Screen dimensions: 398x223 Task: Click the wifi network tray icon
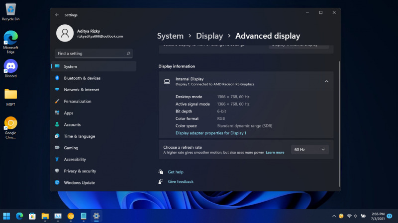click(349, 216)
